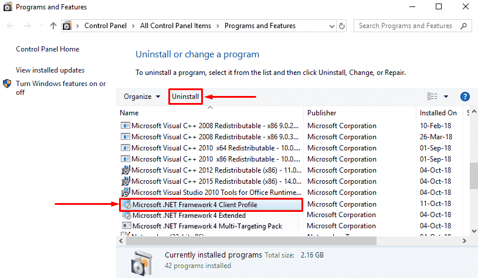Open the Organize dropdown menu
The width and height of the screenshot is (478, 278).
142,97
